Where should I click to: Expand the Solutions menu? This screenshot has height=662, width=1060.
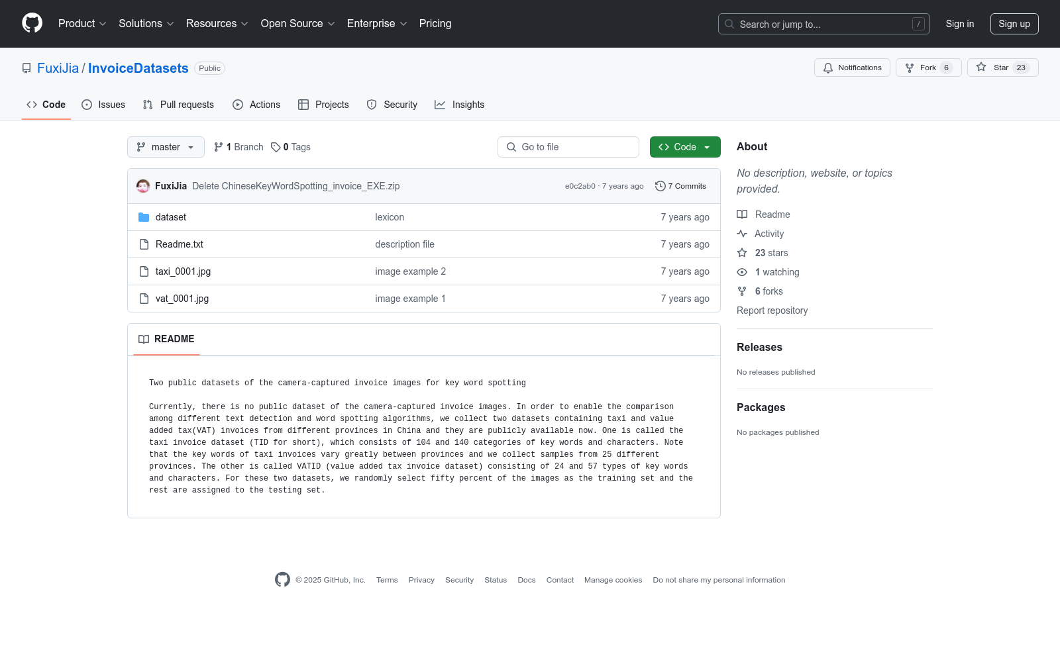(146, 24)
